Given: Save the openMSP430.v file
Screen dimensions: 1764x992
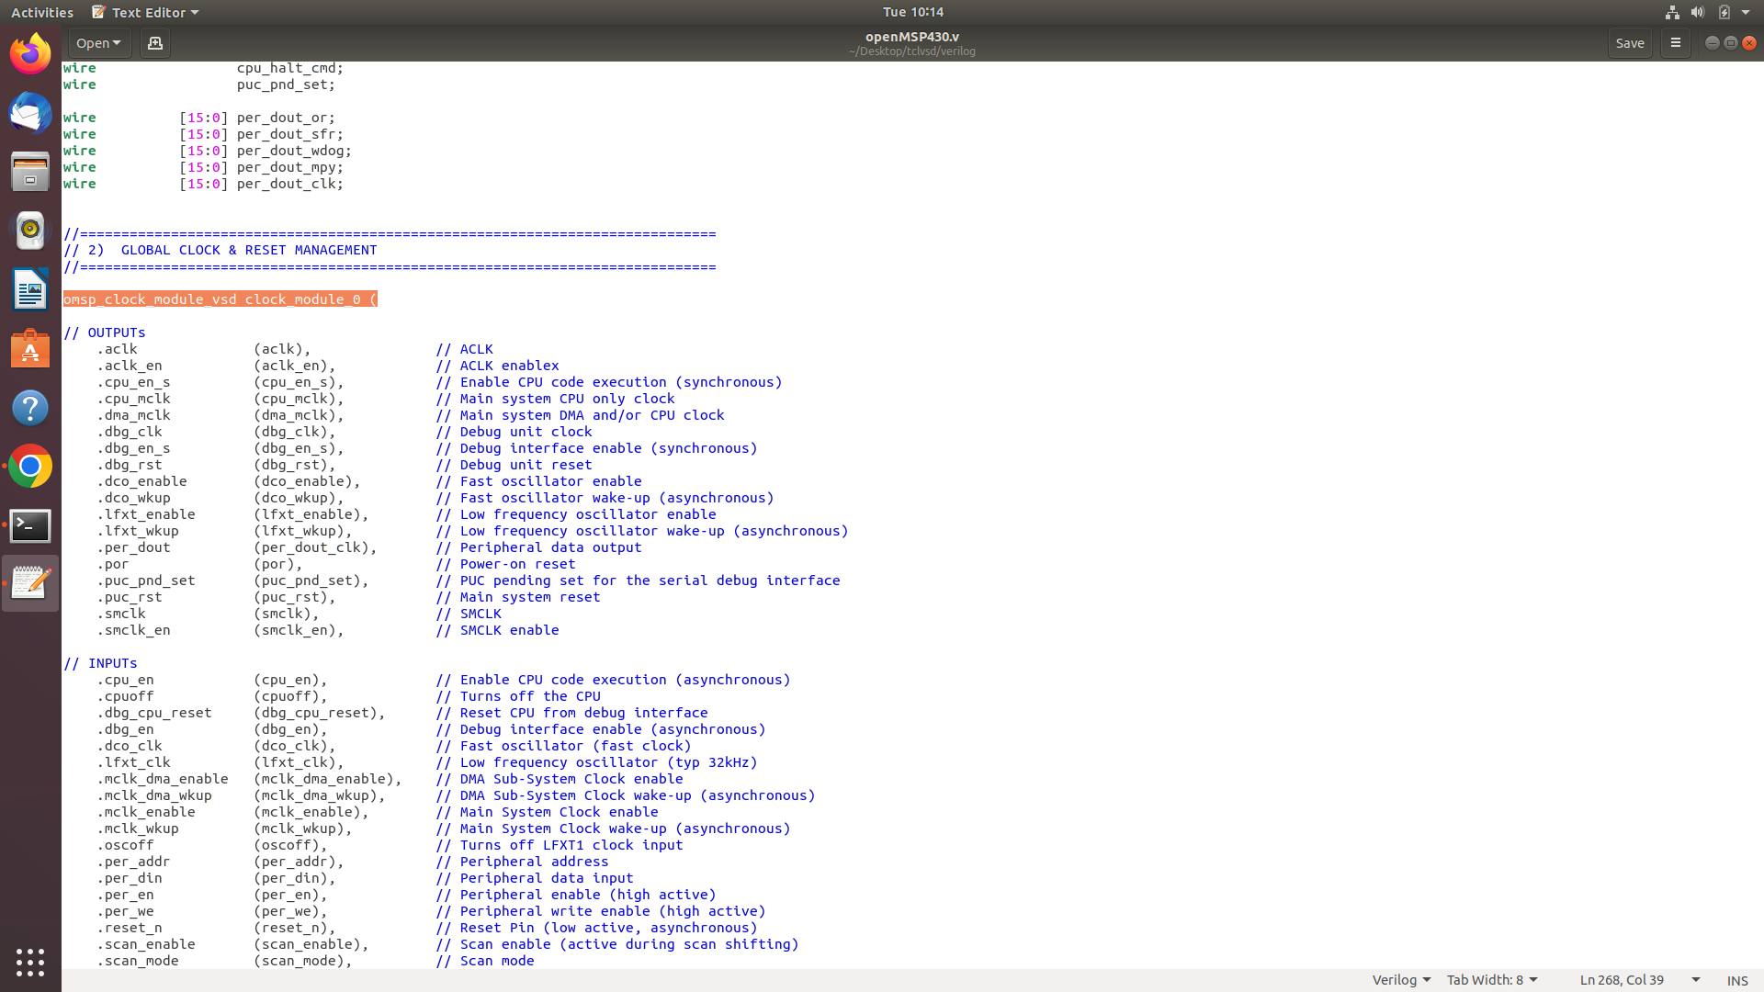Looking at the screenshot, I should click(1630, 42).
